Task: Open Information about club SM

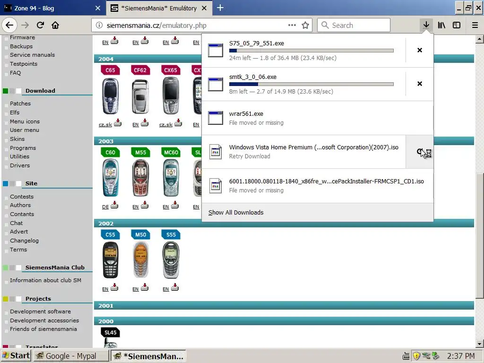Action: pos(46,280)
